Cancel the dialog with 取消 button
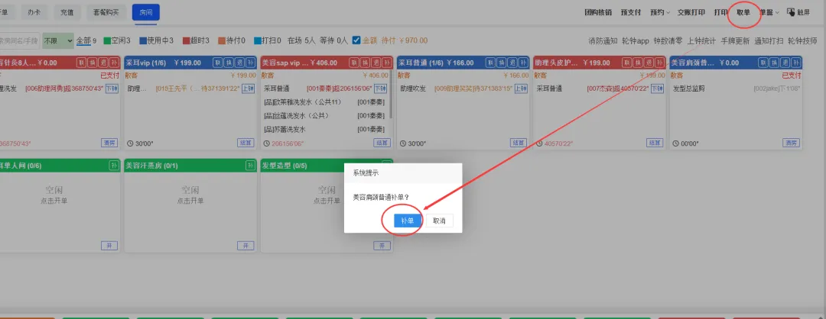 click(439, 221)
